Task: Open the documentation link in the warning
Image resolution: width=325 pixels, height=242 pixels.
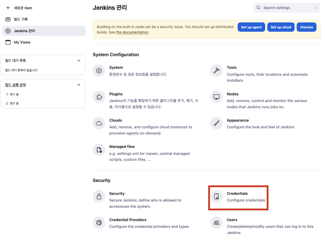Action: (x=132, y=32)
